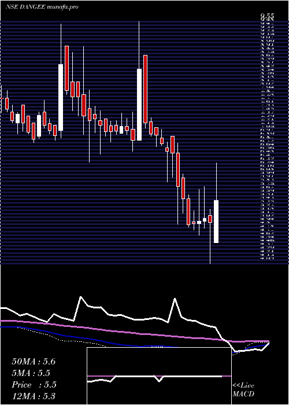Click the 9.55 top price axis label

point(267,16)
